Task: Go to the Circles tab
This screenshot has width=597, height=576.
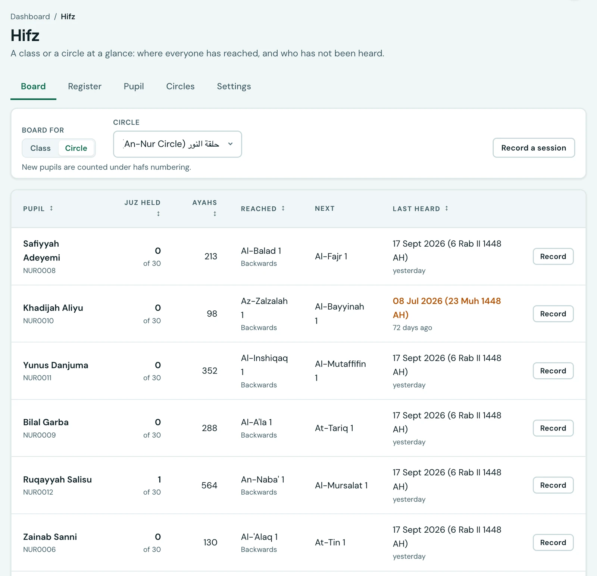Action: click(x=180, y=87)
